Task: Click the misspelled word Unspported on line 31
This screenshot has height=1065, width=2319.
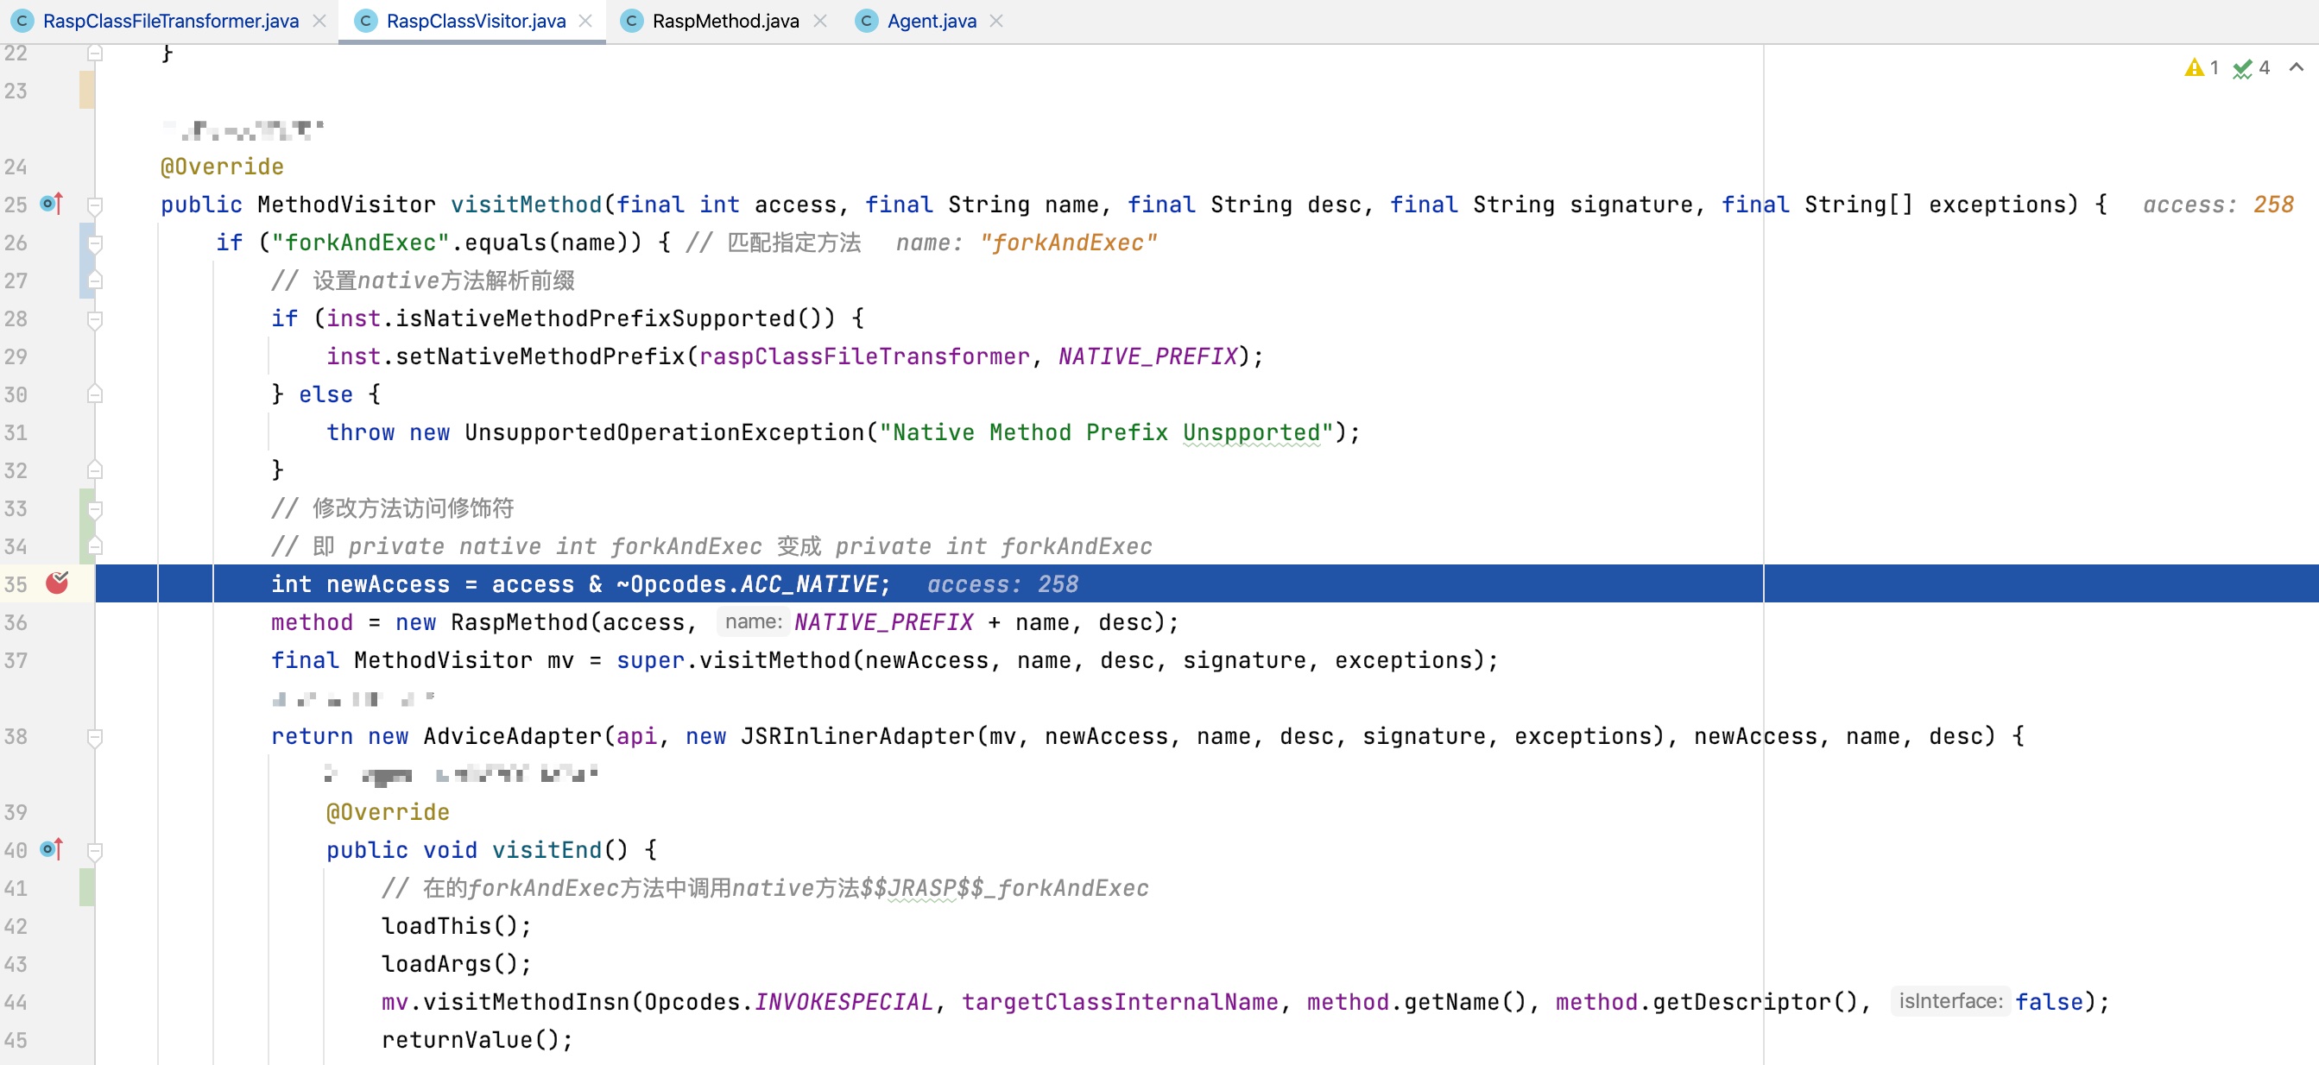Action: (x=1251, y=432)
